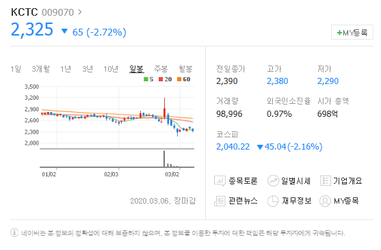The width and height of the screenshot is (381, 250).
Task: Select the 월봉 monthly candle tab
Action: click(x=185, y=69)
